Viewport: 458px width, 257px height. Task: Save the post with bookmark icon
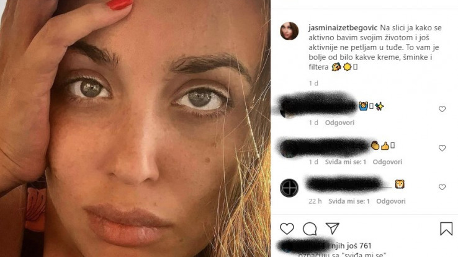[446, 229]
